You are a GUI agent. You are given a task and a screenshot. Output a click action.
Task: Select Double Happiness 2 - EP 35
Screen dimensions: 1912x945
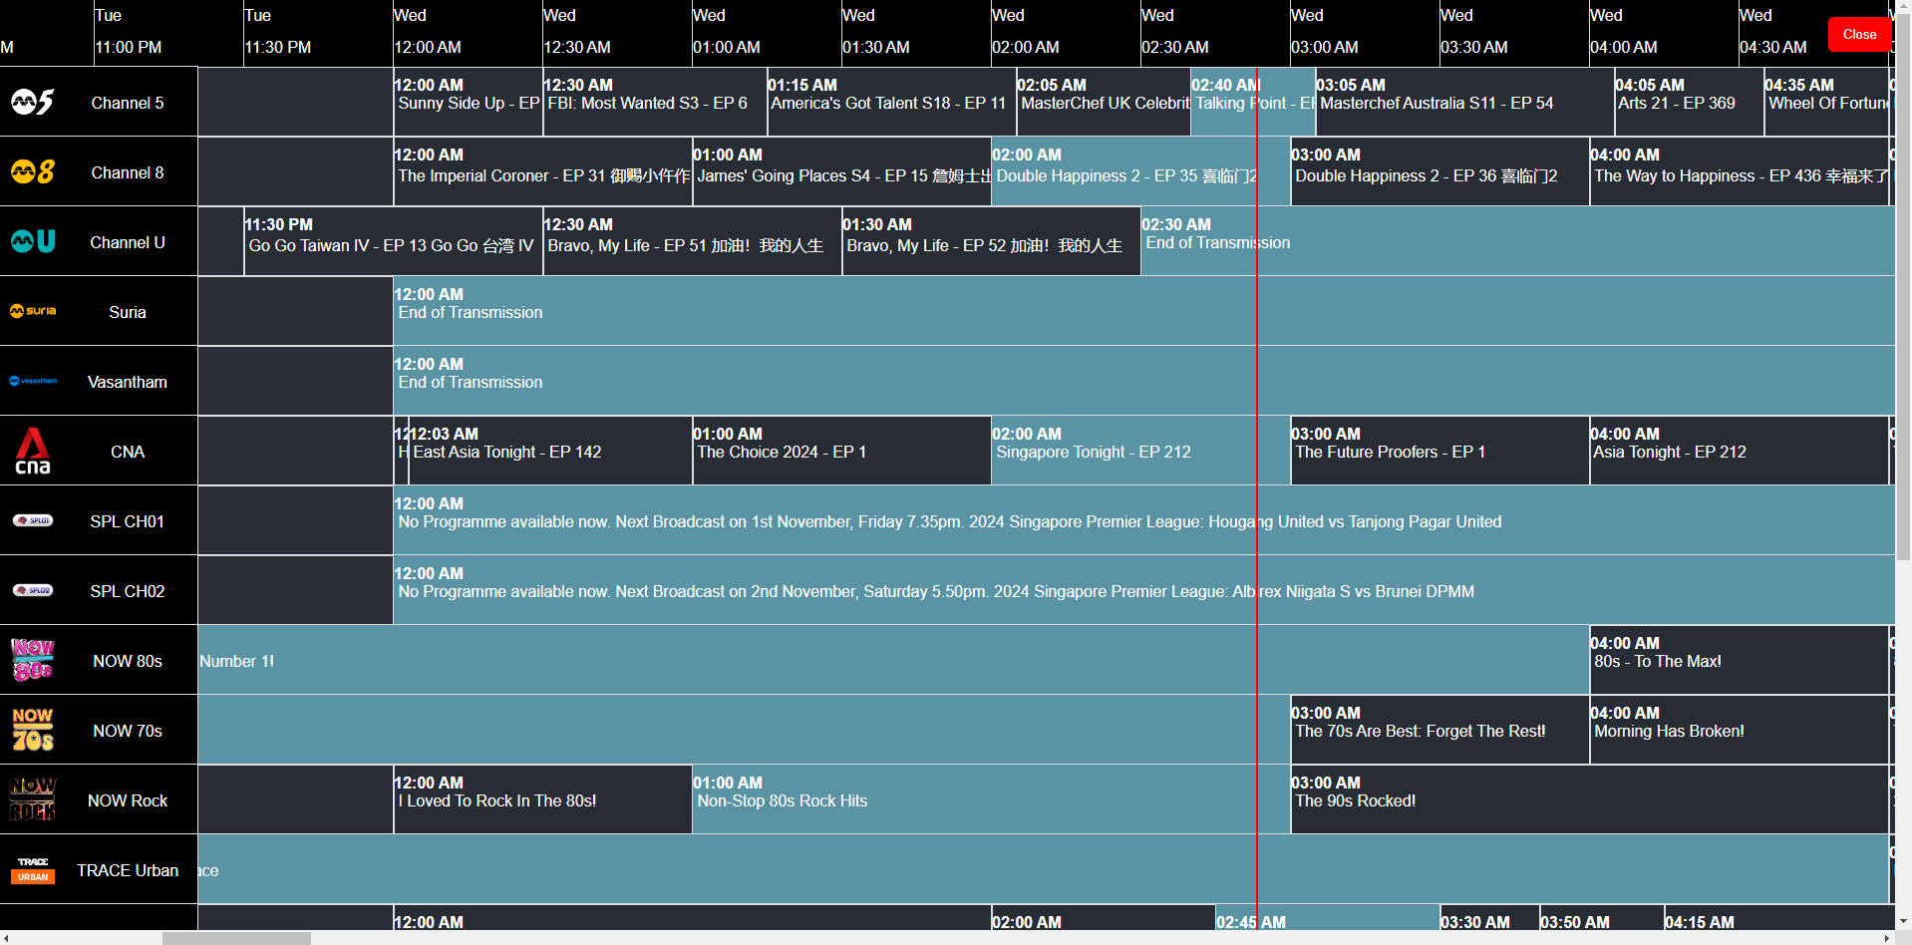[x=1140, y=171]
